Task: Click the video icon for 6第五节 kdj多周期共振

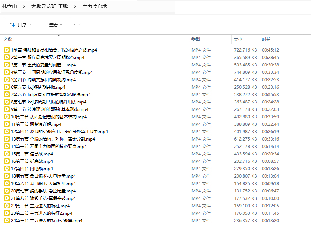Action: coord(6,87)
